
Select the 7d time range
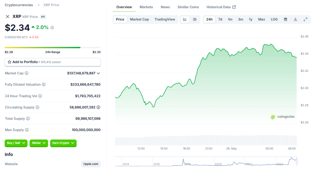(220, 19)
